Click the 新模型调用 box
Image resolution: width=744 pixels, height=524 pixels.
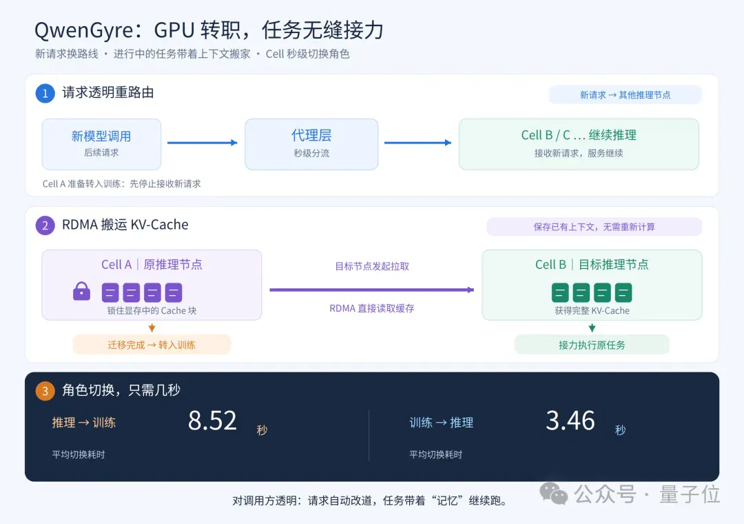coord(101,144)
